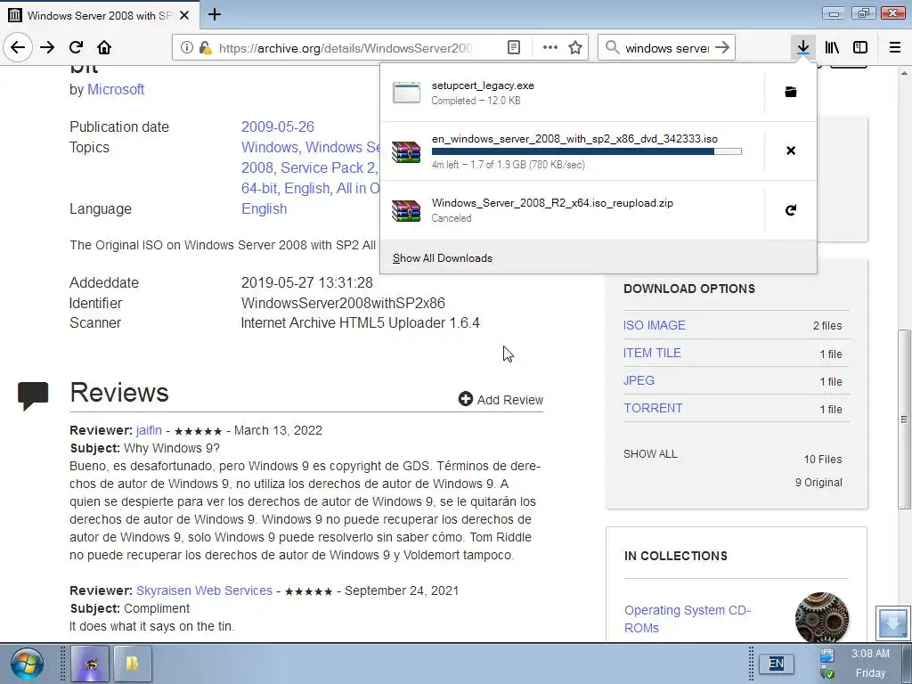Open Skyraisen Web Services reviewer link
The height and width of the screenshot is (684, 912).
click(x=204, y=590)
